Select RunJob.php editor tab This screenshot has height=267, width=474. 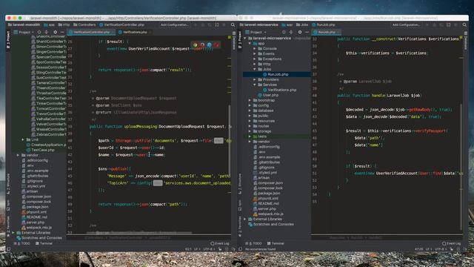(x=327, y=32)
